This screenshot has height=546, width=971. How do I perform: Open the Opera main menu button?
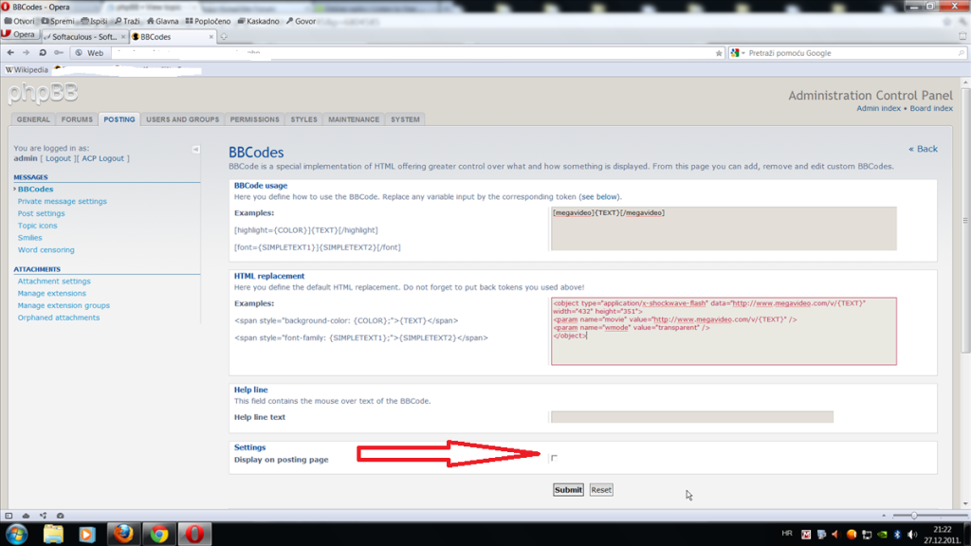pos(19,35)
